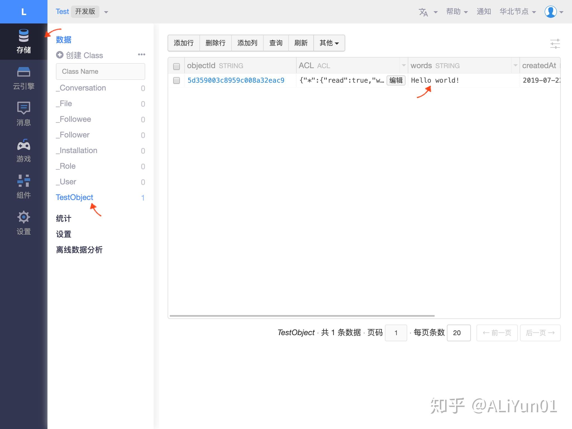Open the 其他 dropdown in toolbar
Viewport: 572px width, 429px height.
[329, 43]
